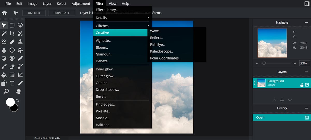
Task: Collapse the Navigate panel
Action: pos(306,23)
